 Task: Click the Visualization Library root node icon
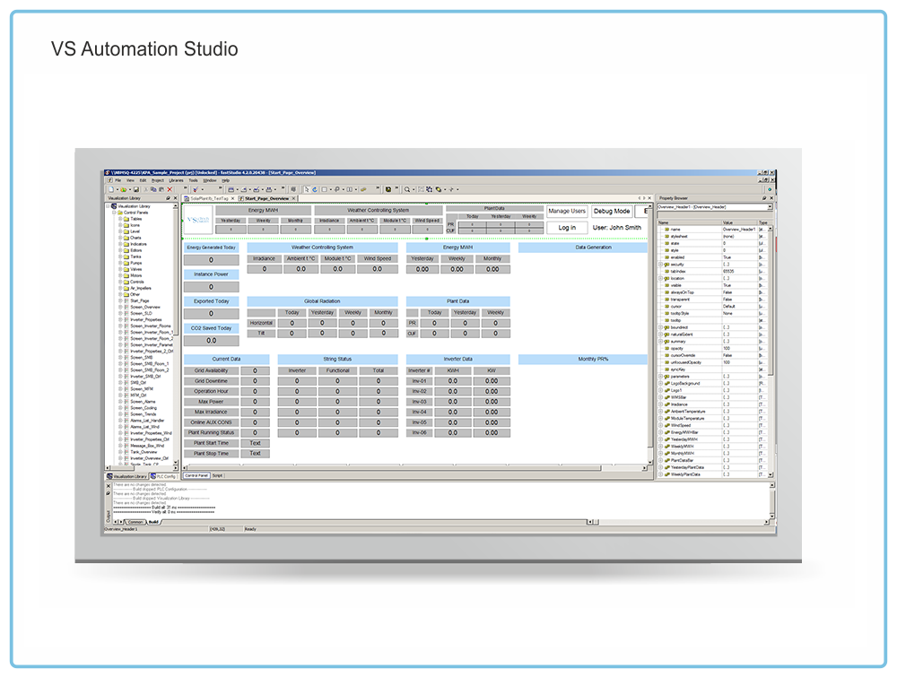click(x=114, y=206)
